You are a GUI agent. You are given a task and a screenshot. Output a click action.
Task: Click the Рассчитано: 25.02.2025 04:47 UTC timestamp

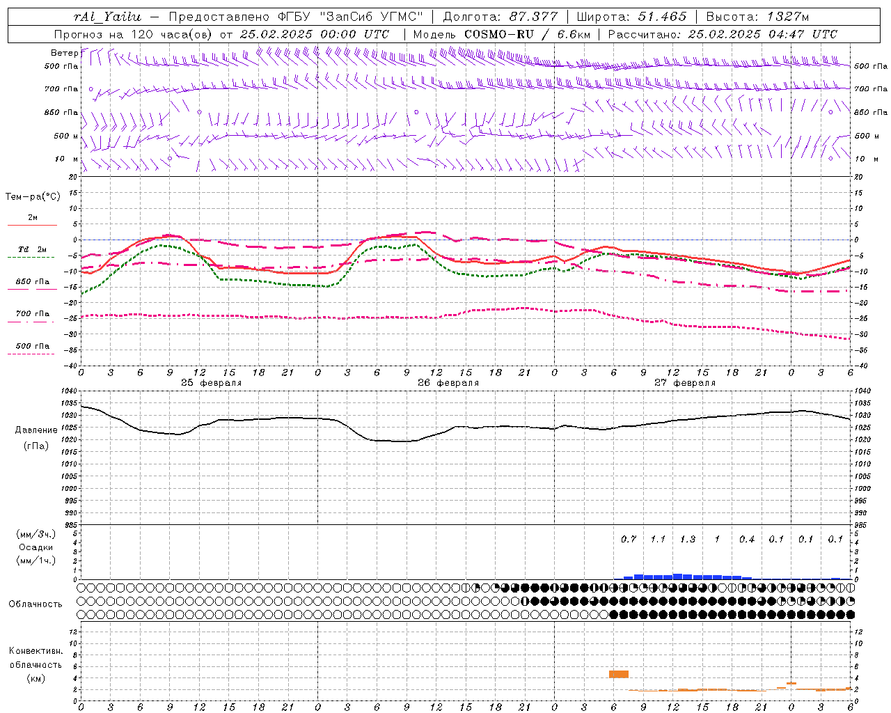(723, 34)
